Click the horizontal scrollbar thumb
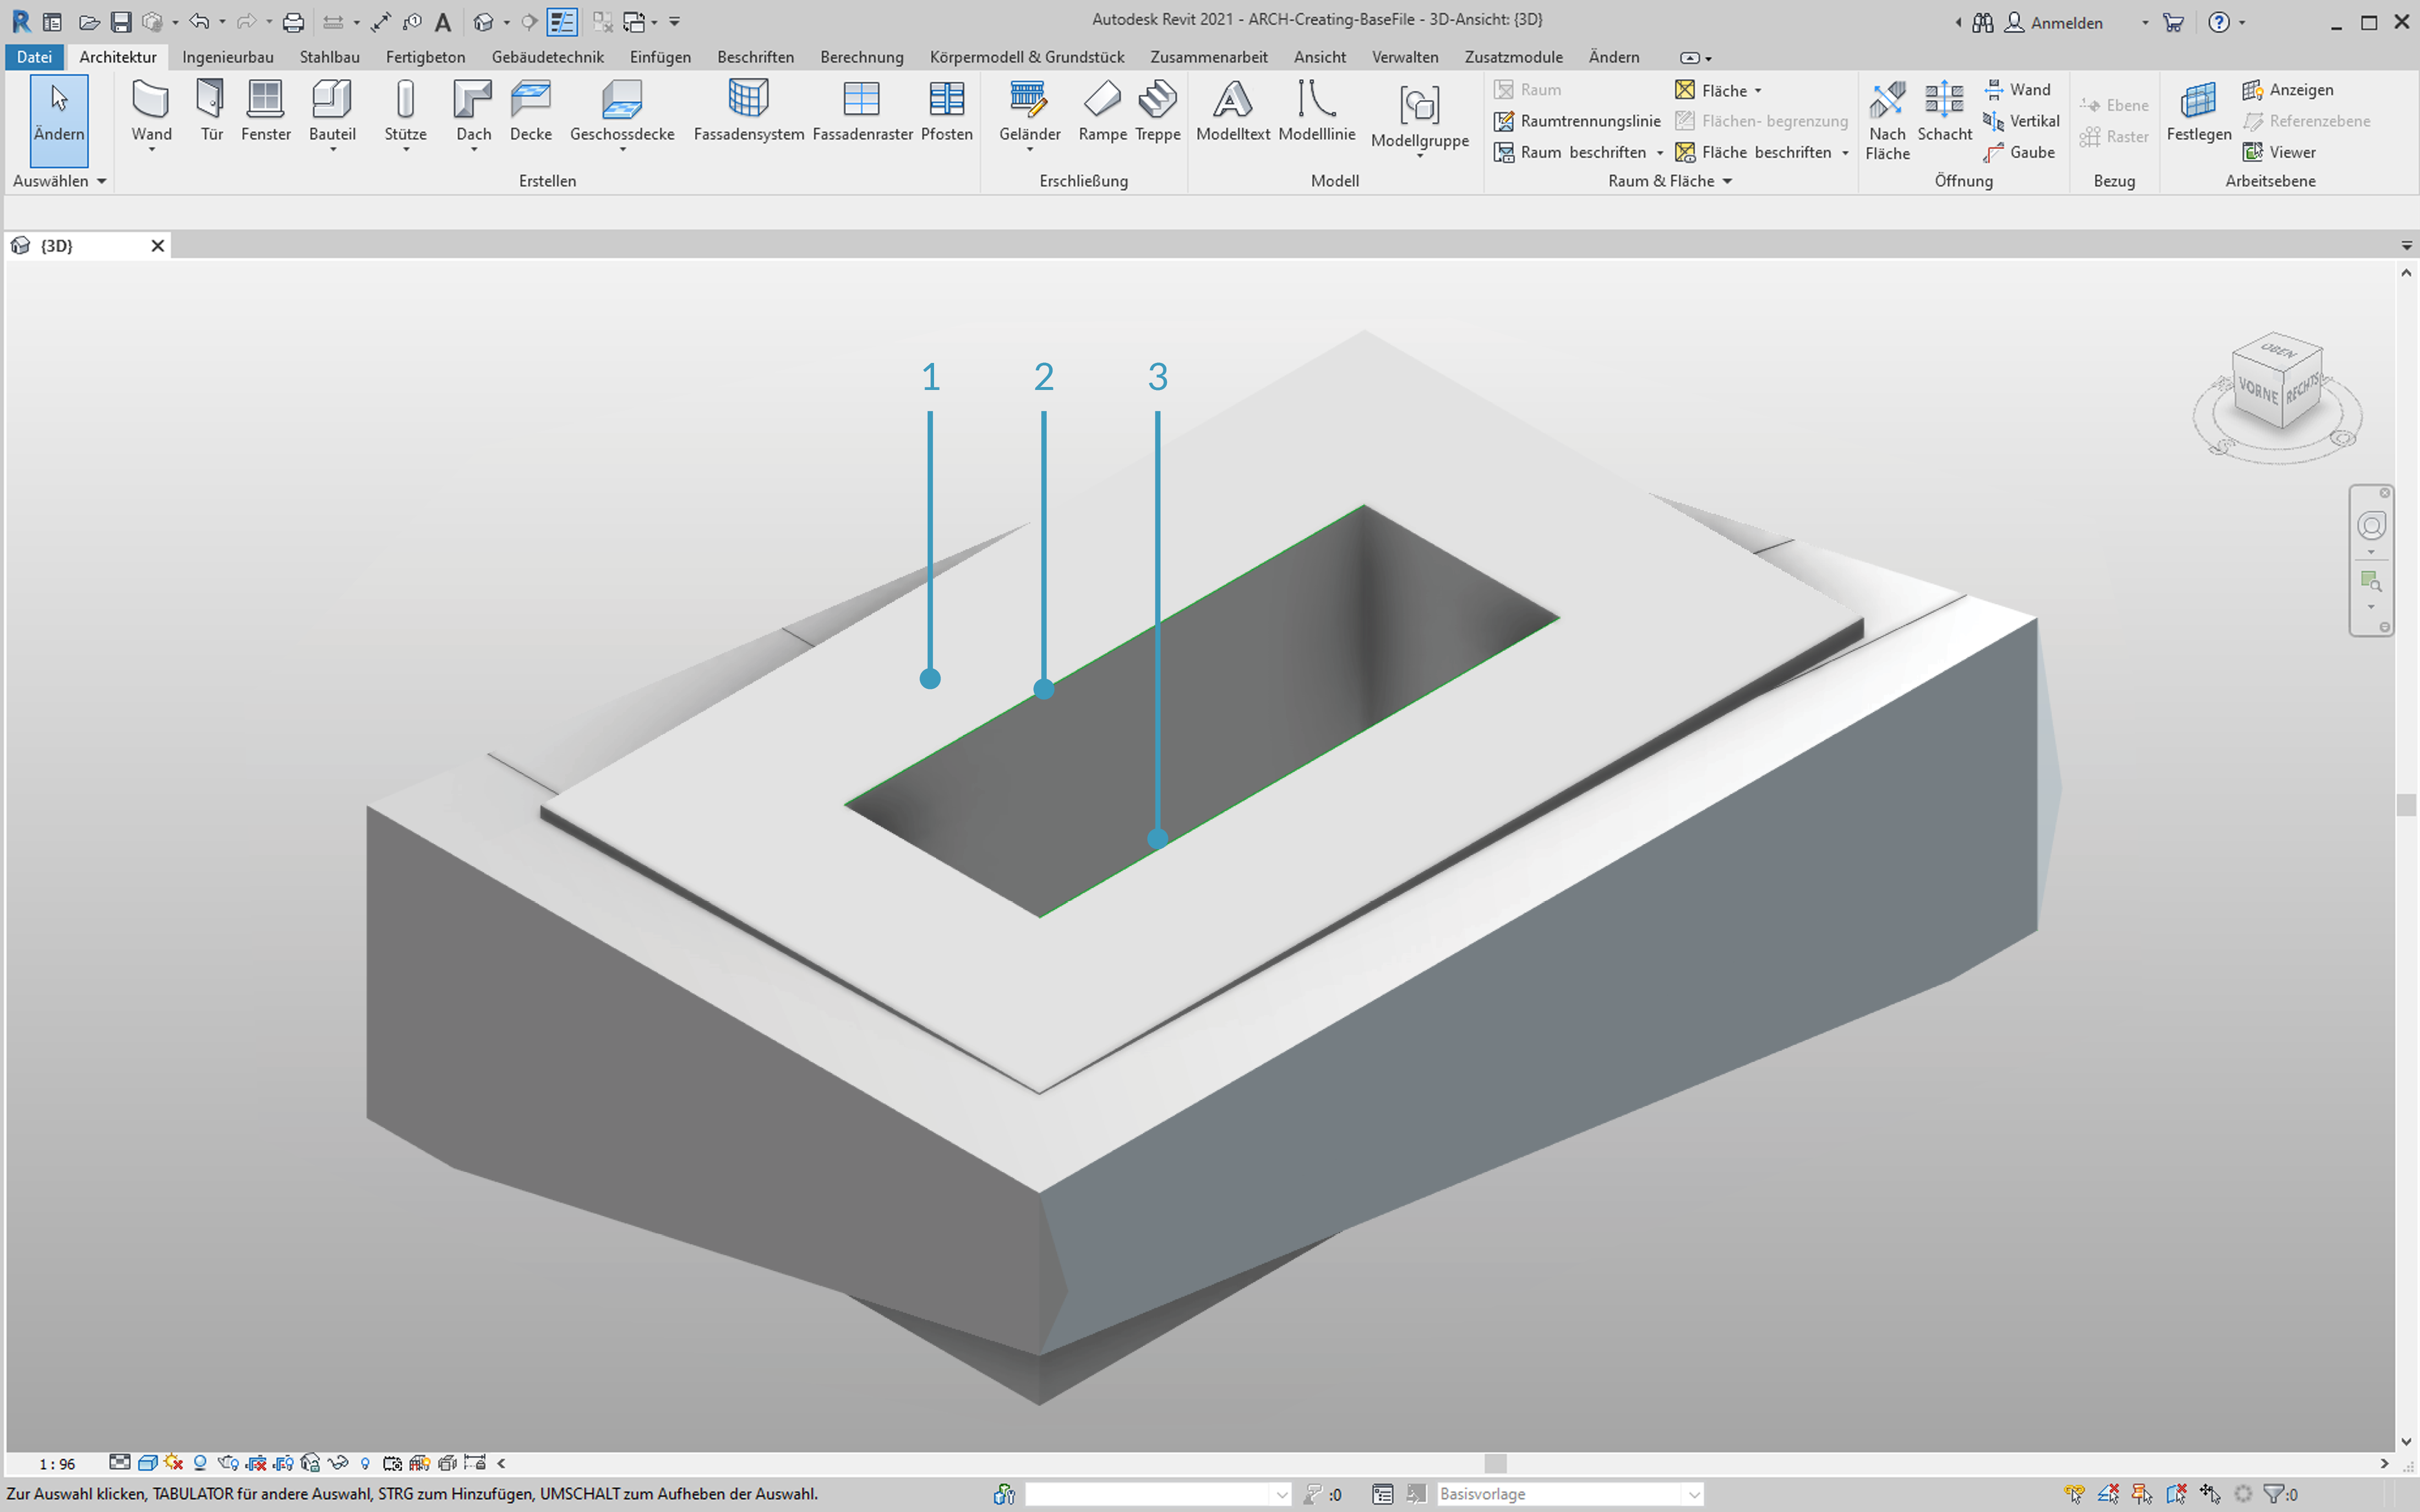The image size is (2420, 1512). [1495, 1463]
